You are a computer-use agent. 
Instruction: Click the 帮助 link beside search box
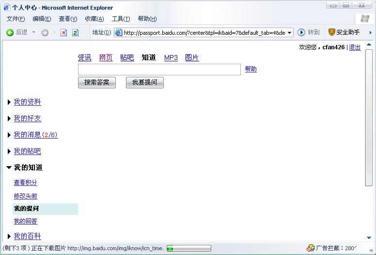(251, 69)
